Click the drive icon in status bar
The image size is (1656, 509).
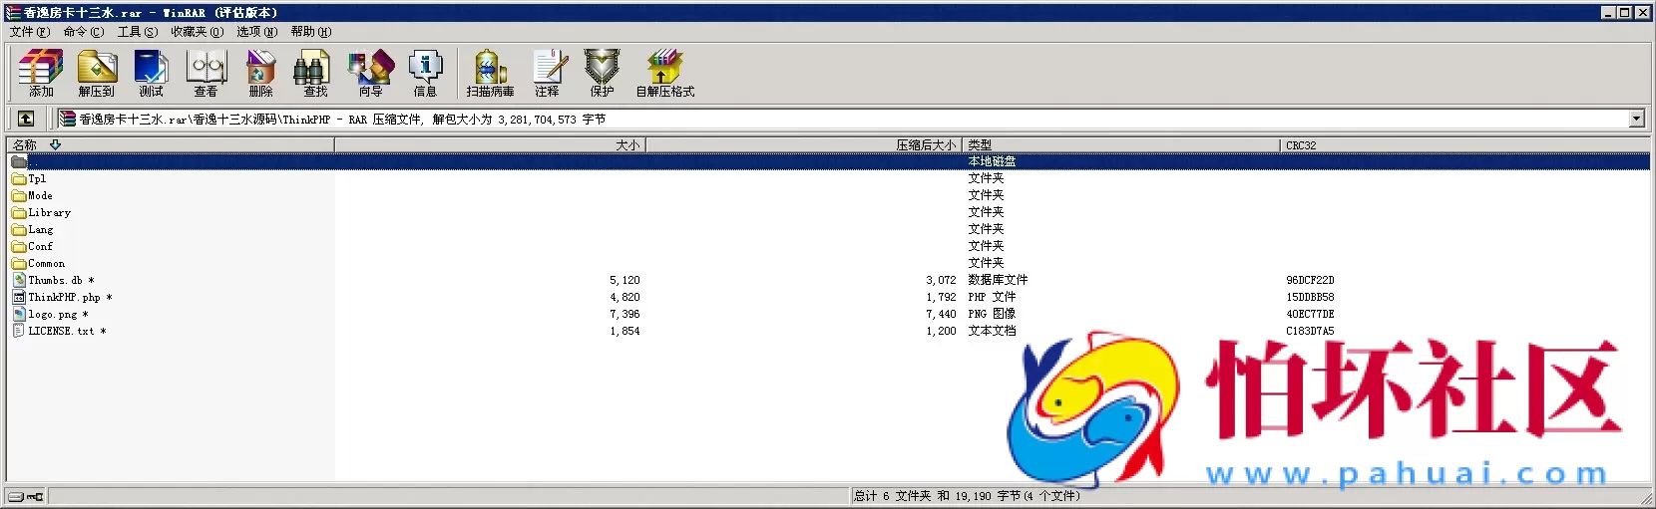click(16, 496)
